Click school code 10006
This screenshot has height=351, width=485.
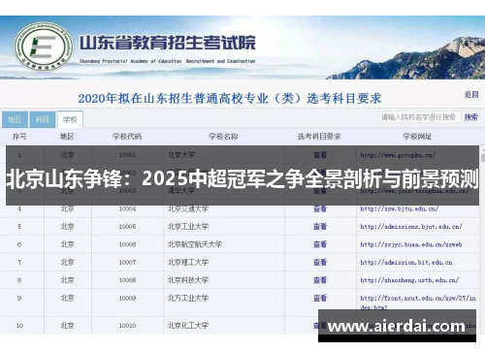click(x=127, y=244)
